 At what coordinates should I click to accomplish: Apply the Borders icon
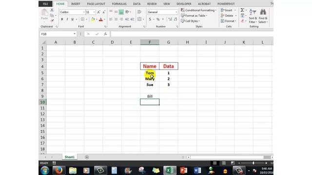tap(82, 19)
